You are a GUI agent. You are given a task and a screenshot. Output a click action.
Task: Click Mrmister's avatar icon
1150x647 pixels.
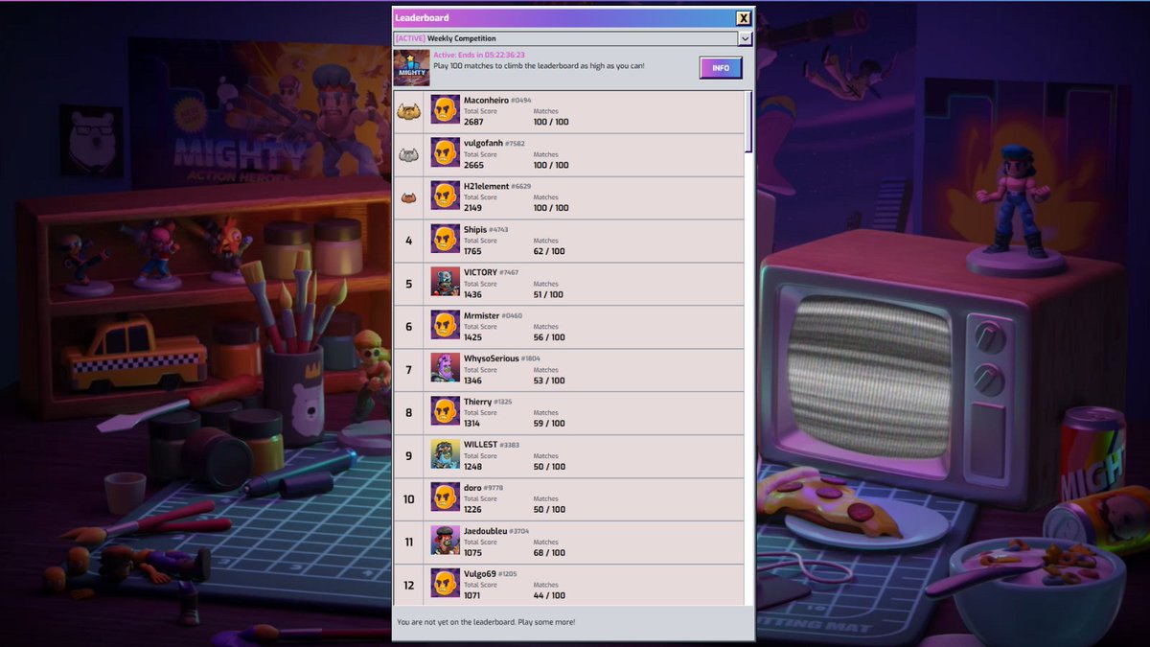pyautogui.click(x=445, y=325)
